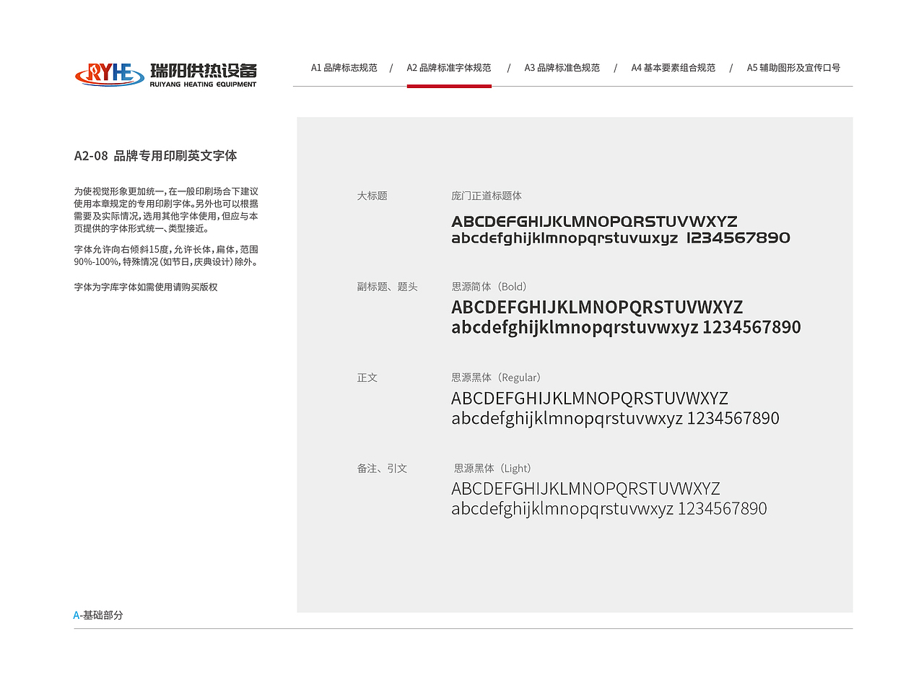Switch to the A1 品牌标志规范 tab
This screenshot has height=686, width=924.
(344, 67)
